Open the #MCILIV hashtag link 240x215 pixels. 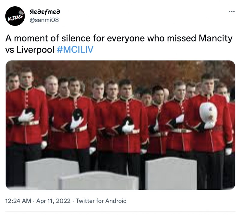coord(75,49)
